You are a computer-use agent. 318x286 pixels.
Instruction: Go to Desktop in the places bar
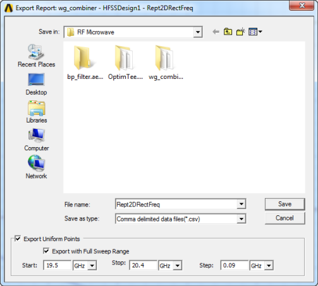[x=36, y=84]
